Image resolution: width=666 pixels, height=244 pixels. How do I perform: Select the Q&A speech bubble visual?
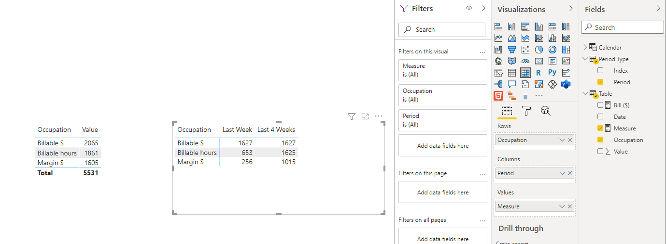512,84
